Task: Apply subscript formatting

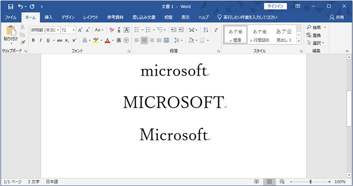Action: [x=67, y=40]
